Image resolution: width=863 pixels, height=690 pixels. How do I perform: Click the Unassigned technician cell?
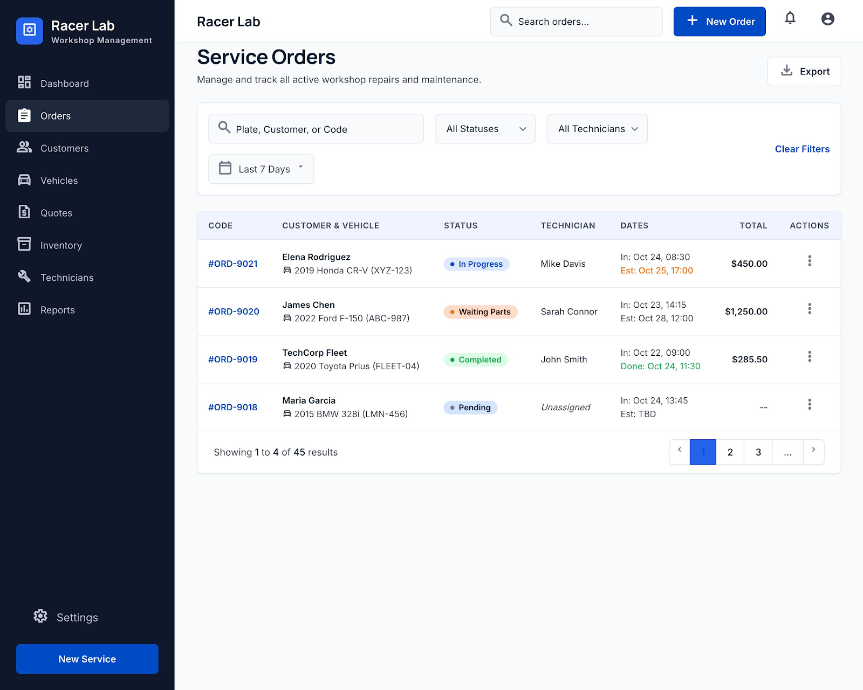(565, 407)
